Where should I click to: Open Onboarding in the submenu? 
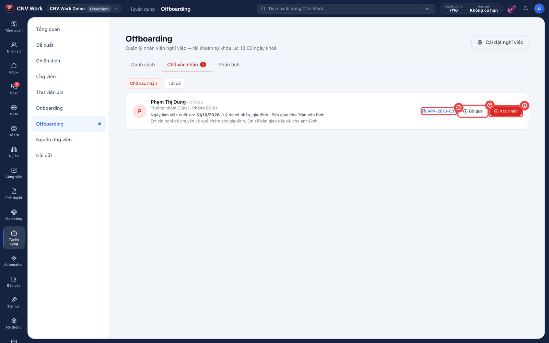pyautogui.click(x=68, y=108)
